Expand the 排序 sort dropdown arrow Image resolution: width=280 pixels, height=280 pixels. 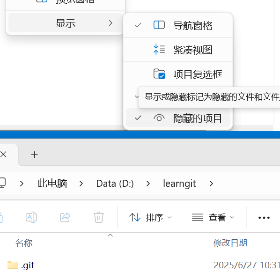point(169,217)
